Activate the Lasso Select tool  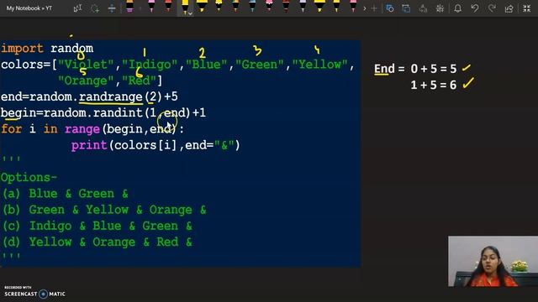[95, 8]
